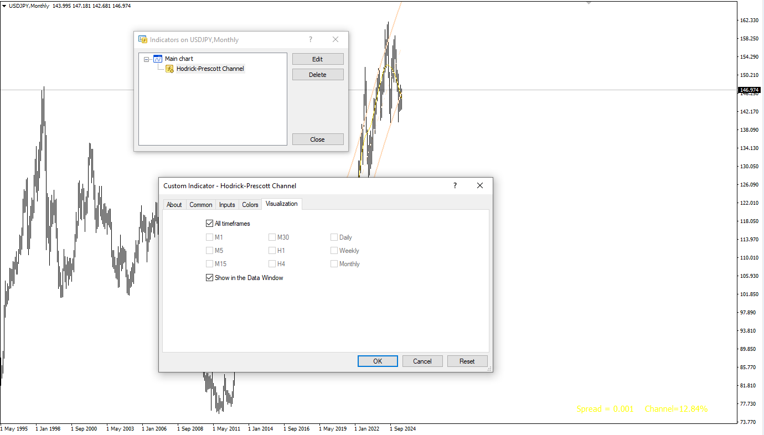This screenshot has height=435, width=764.
Task: Open the USDJPY,Monthly chart dropdown arrow
Action: (x=4, y=6)
